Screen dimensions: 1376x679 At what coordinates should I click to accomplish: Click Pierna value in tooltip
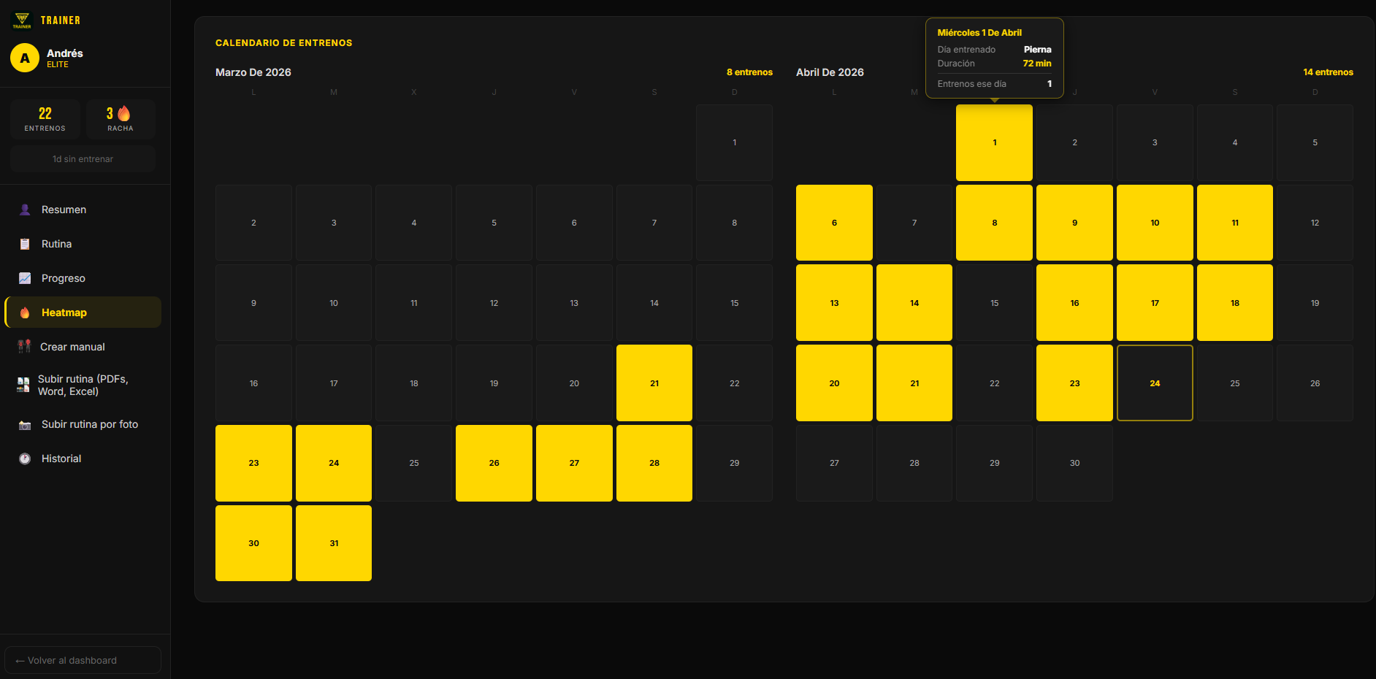[1037, 50]
